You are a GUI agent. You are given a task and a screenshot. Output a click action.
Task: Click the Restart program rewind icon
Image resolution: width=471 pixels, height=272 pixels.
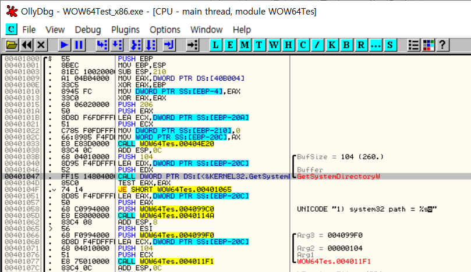pyautogui.click(x=26, y=45)
